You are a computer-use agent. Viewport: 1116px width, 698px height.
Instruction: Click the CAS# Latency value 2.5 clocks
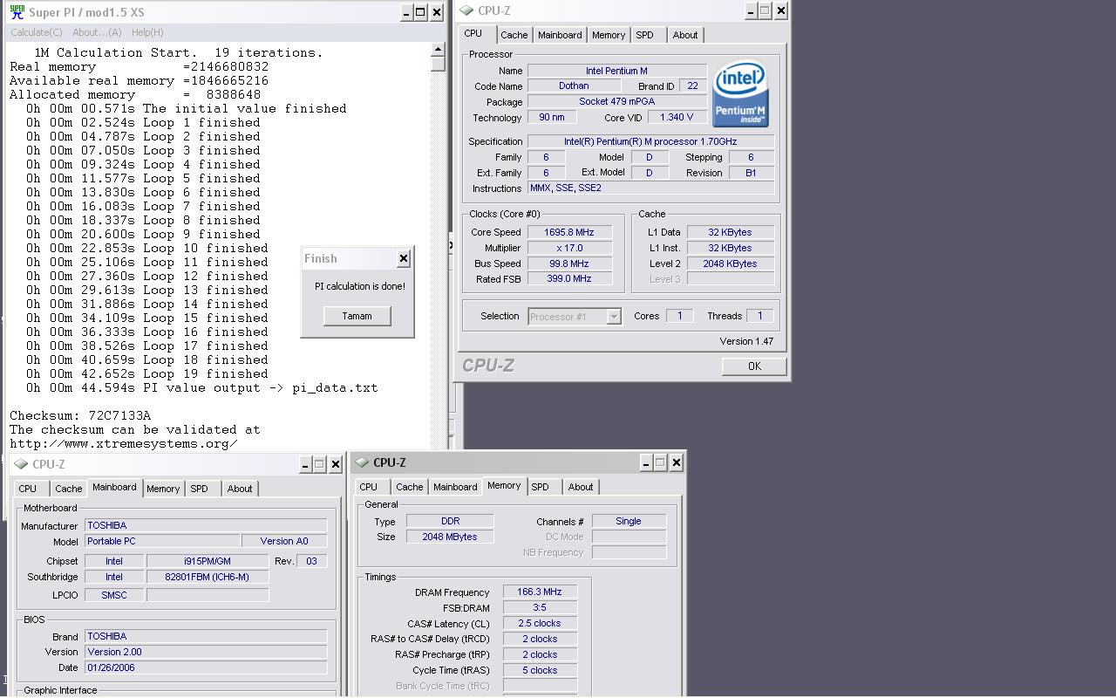click(540, 623)
